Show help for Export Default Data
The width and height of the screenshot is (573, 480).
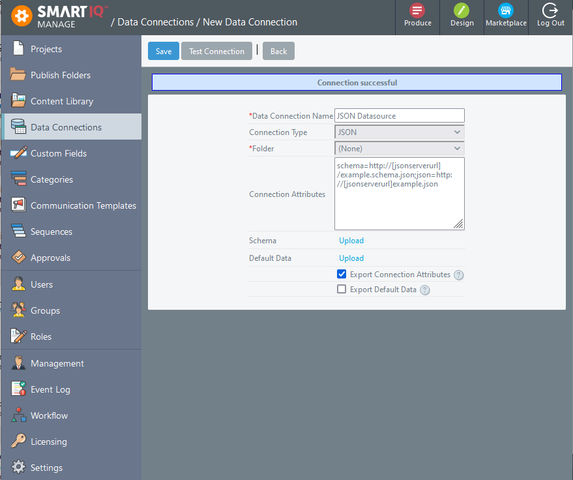tap(424, 290)
